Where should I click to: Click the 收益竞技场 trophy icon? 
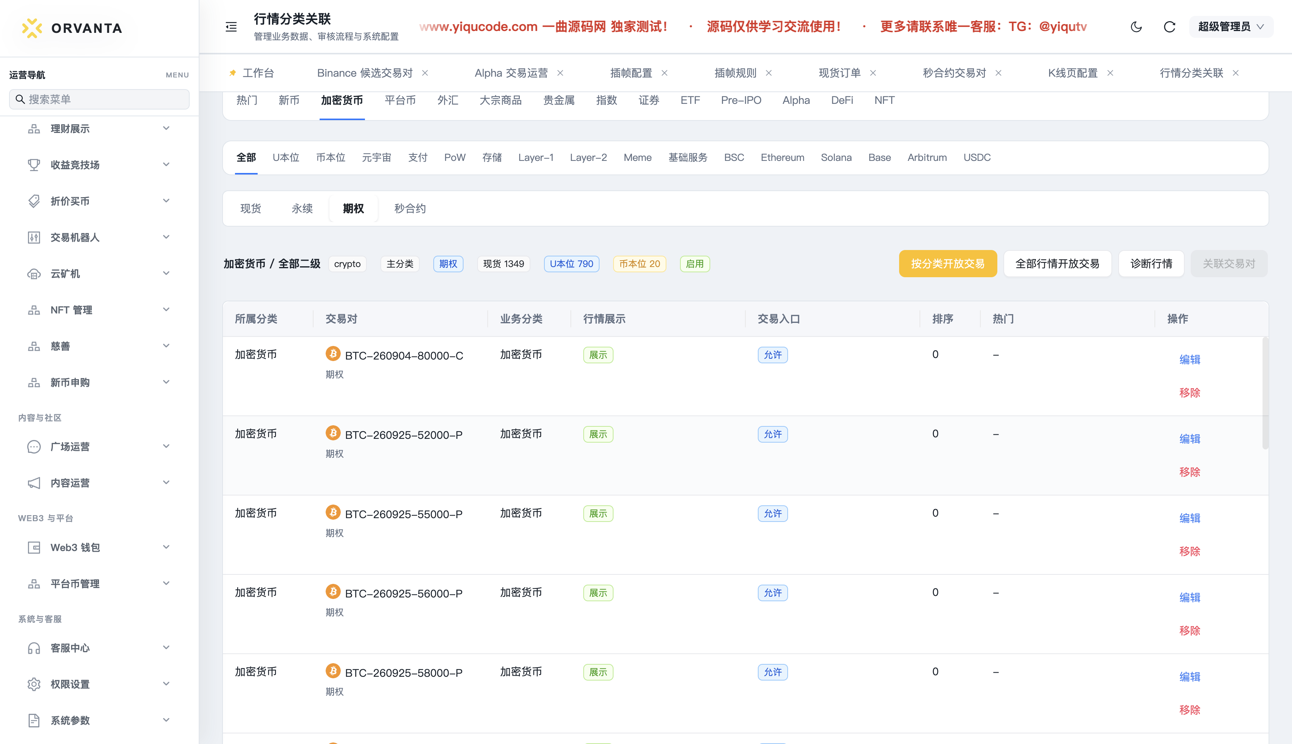(x=34, y=165)
